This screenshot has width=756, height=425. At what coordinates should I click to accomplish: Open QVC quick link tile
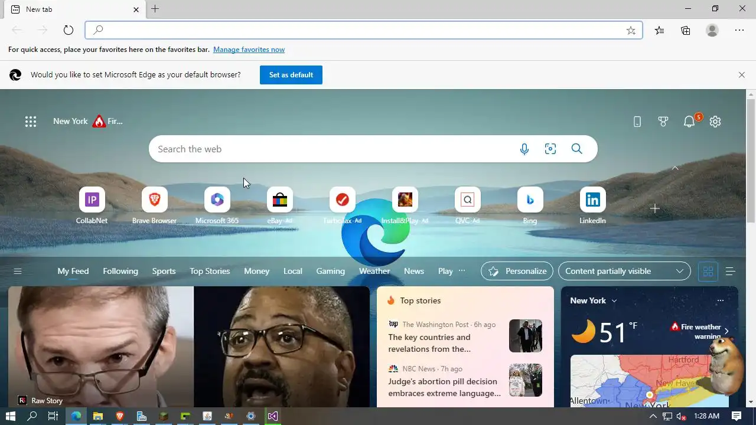[467, 205]
